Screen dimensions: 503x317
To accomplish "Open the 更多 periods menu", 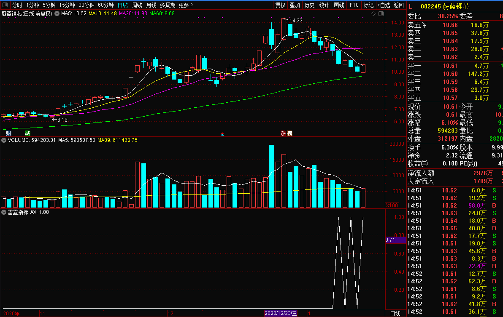I will [x=186, y=5].
